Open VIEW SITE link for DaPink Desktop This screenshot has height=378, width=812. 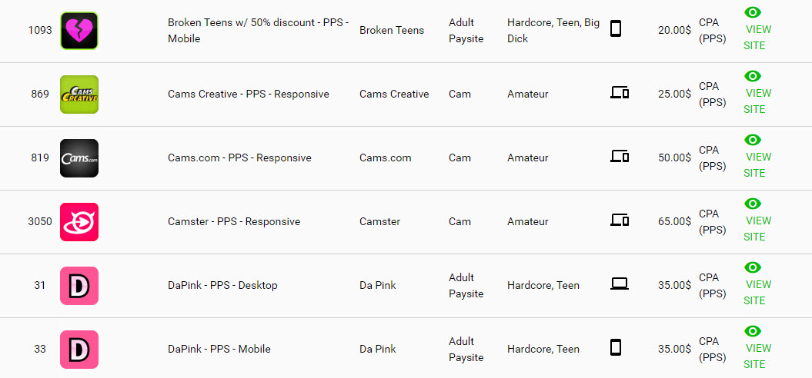757,292
